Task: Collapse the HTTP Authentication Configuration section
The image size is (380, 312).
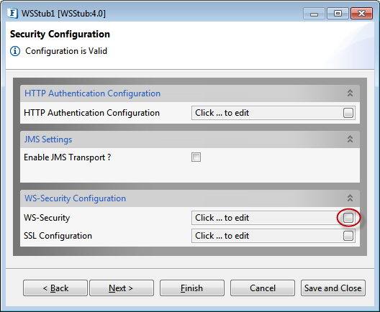Action: 350,93
